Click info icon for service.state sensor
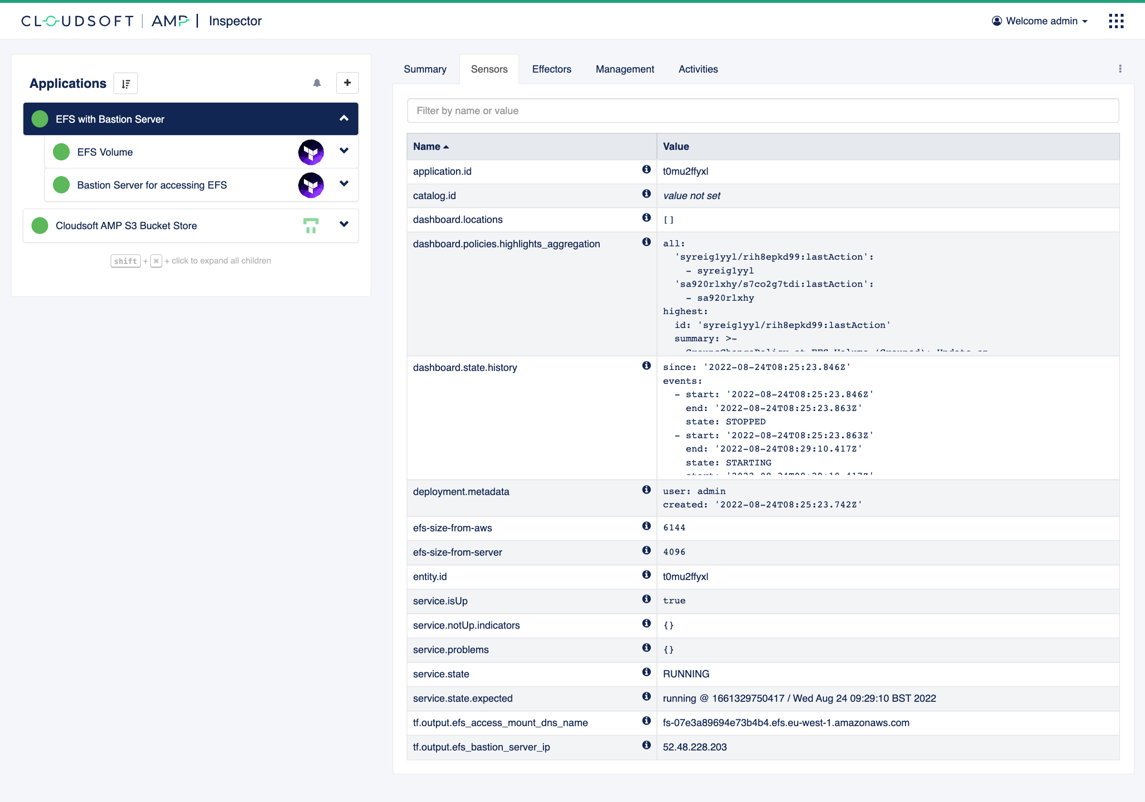 (x=646, y=672)
